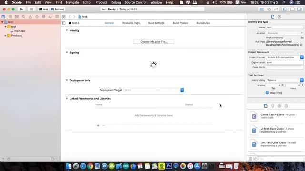Select the Cocoa Touch Class template

tap(276, 116)
